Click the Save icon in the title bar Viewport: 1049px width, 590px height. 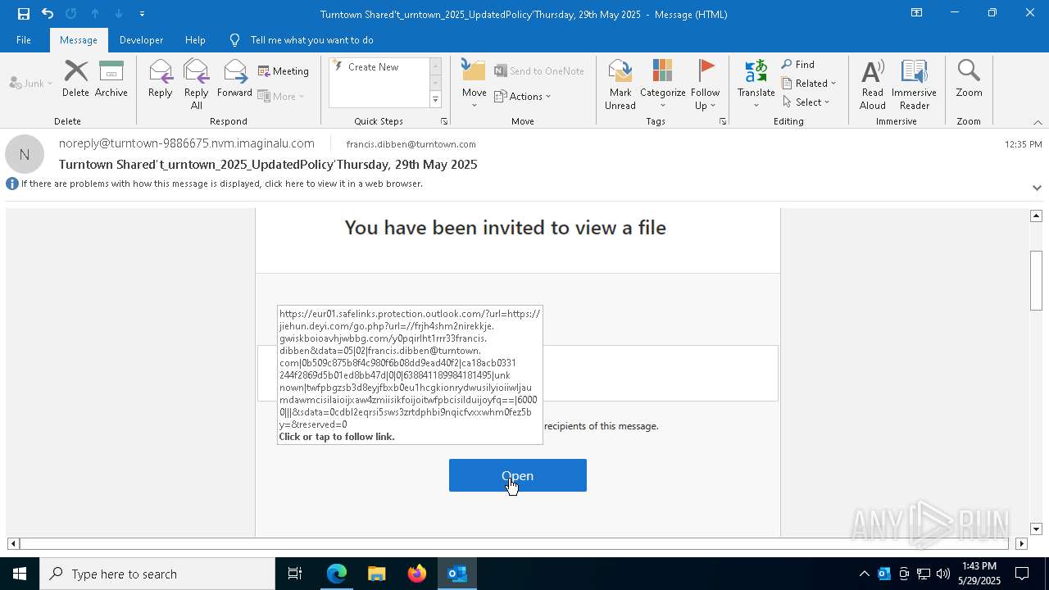(x=23, y=14)
